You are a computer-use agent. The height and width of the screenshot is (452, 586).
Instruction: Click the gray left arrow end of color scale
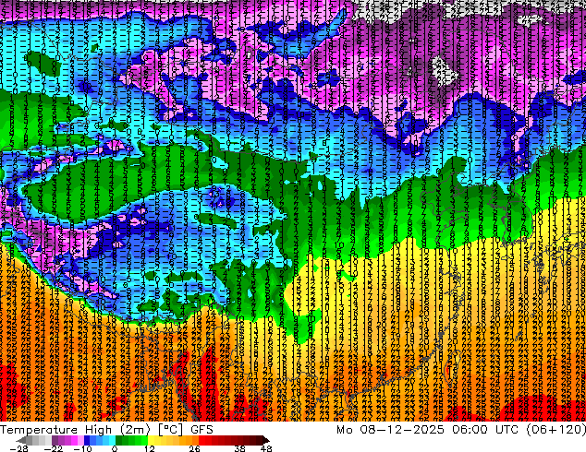point(20,440)
